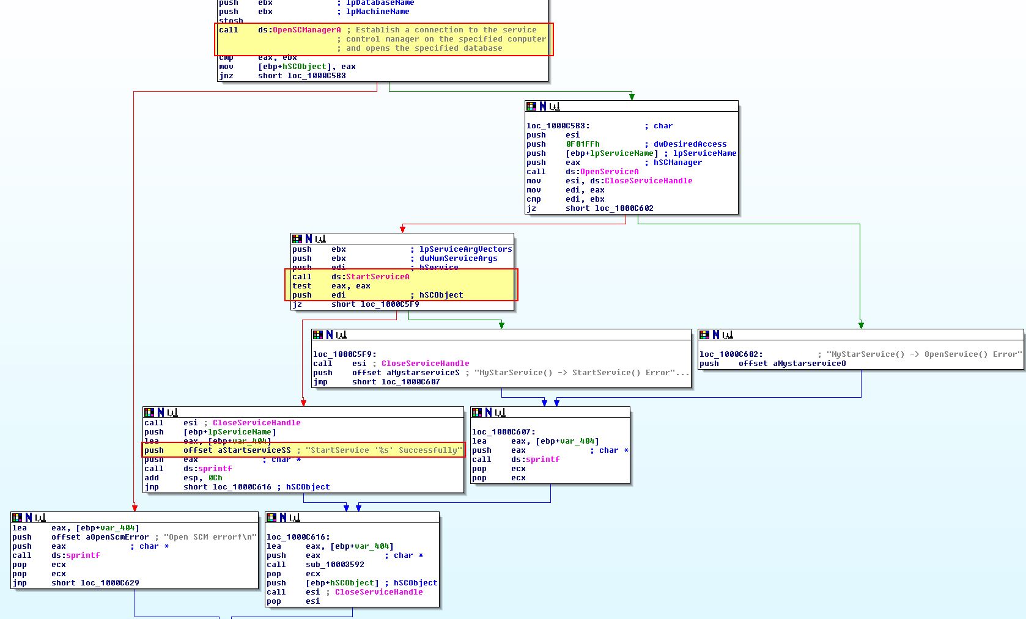This screenshot has height=619, width=1026.
Task: Click rename 'N' icon on loc_1000C5B3 node
Action: coord(543,106)
